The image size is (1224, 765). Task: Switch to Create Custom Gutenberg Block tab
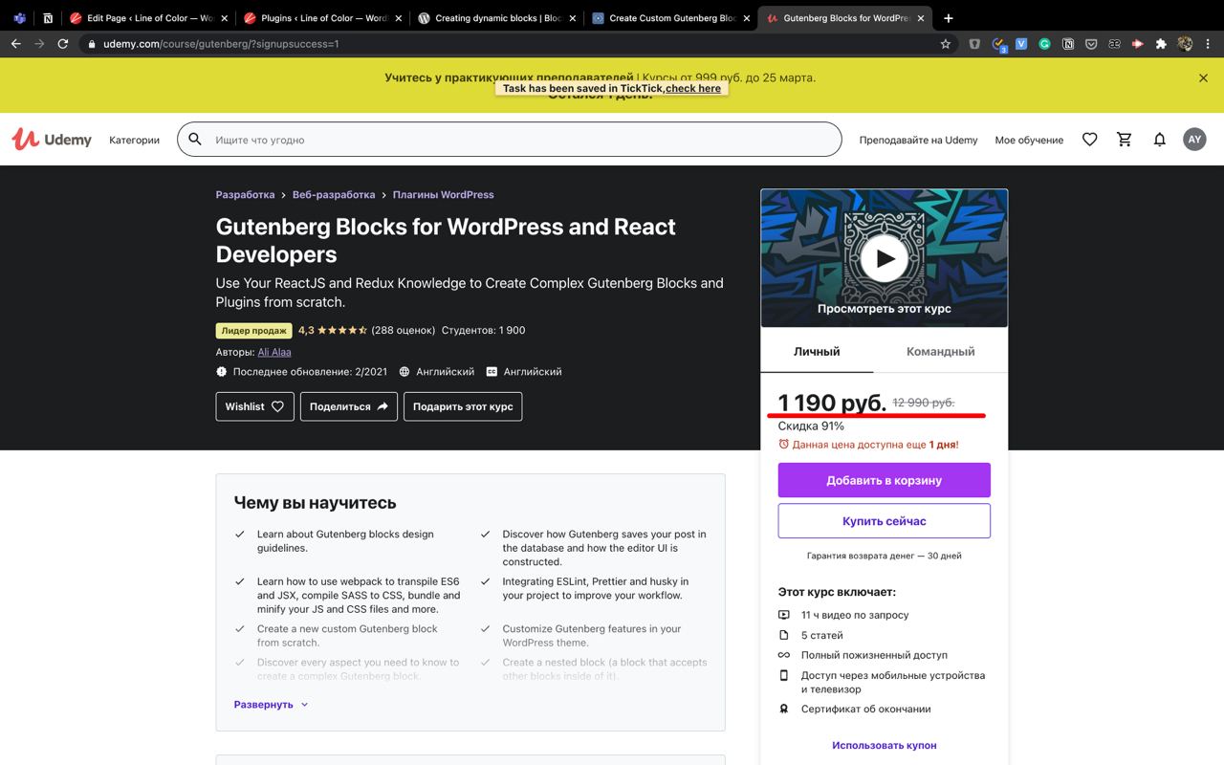(x=670, y=17)
